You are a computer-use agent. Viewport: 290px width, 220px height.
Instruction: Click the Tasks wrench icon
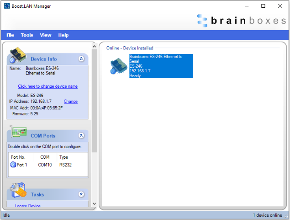click(x=18, y=190)
